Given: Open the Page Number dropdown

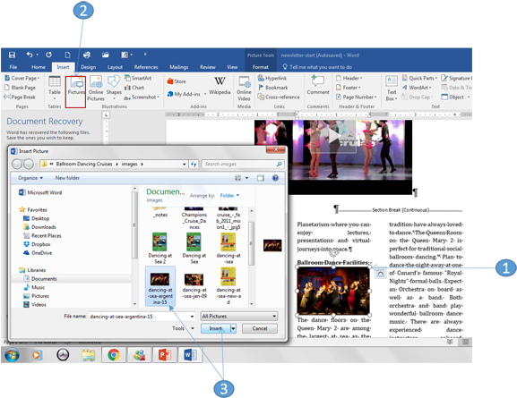Looking at the screenshot, I should pyautogui.click(x=356, y=97).
